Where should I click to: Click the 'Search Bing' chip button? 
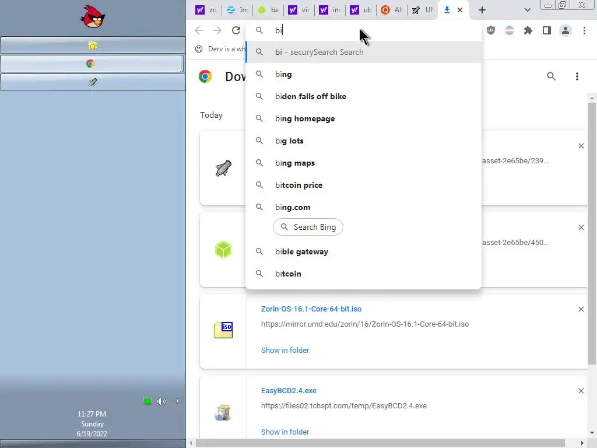[308, 227]
